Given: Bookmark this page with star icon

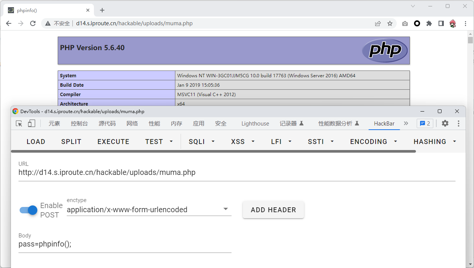Looking at the screenshot, I should [x=390, y=23].
